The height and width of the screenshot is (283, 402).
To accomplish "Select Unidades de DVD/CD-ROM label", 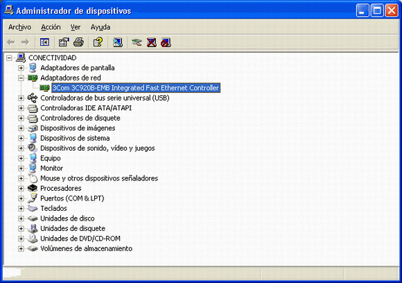I will (x=80, y=239).
